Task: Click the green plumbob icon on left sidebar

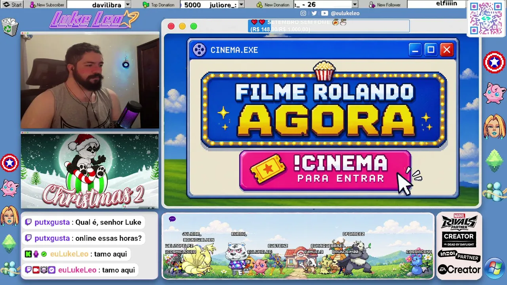Action: pos(9,243)
